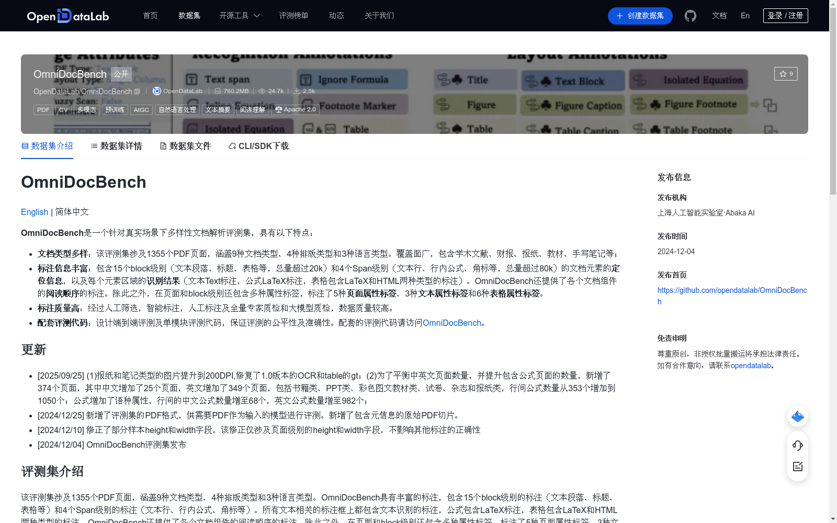The height and width of the screenshot is (523, 837).
Task: Click the OmniDocBench main heading
Action: [84, 182]
